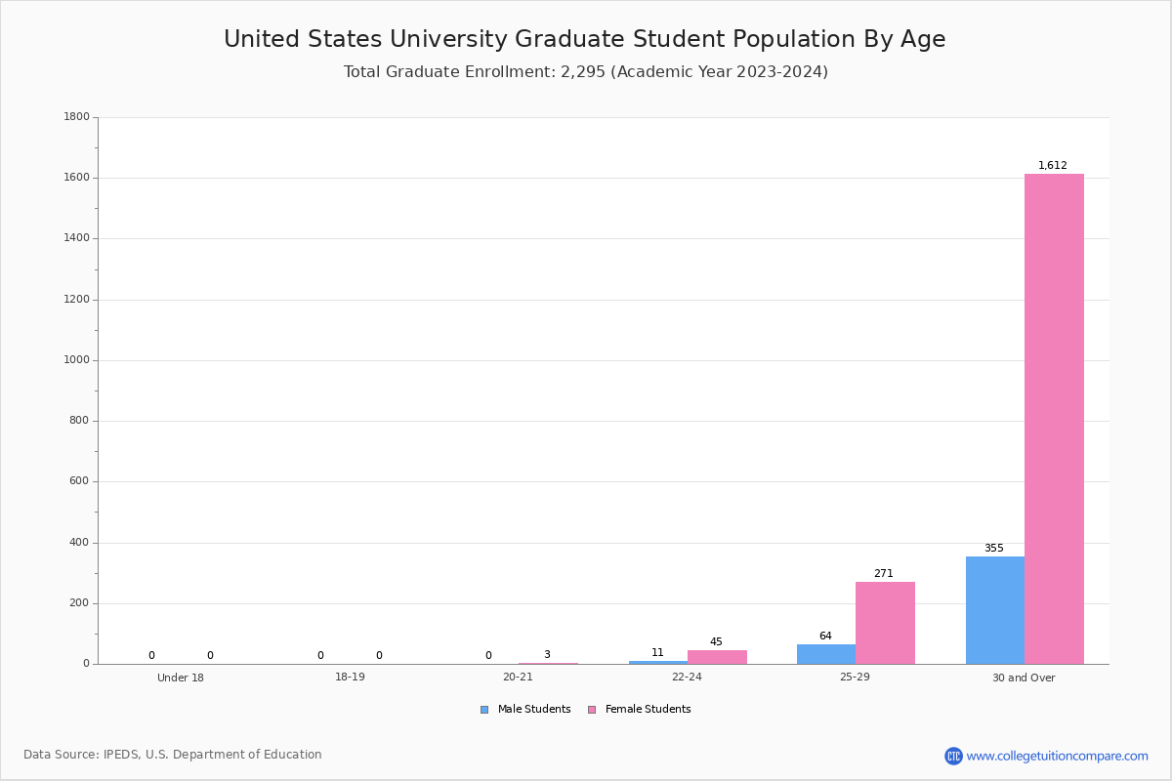Screen dimensions: 1172x781
Task: Select the 45 female bar for ages 22-24
Action: [717, 657]
